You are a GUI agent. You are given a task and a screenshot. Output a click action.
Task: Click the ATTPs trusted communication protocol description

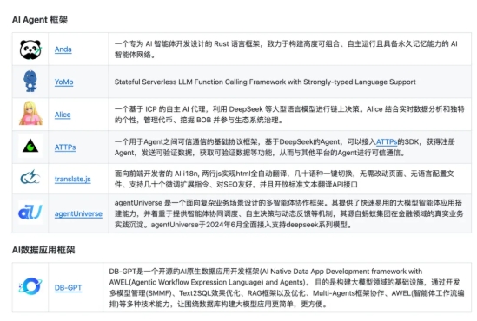[285, 147]
